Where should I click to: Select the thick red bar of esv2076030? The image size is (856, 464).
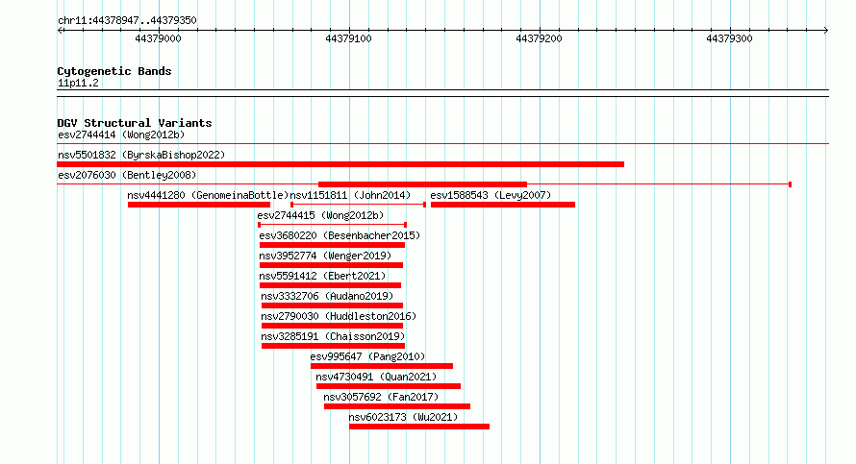[x=422, y=184]
